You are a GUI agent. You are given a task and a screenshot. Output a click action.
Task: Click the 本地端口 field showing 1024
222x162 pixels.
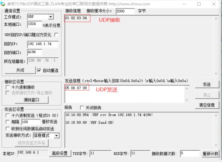34,24
